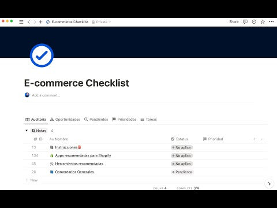Screen dimensions: 277x208
Task: Click the E-commerce Checklist page title
Action: [77, 83]
